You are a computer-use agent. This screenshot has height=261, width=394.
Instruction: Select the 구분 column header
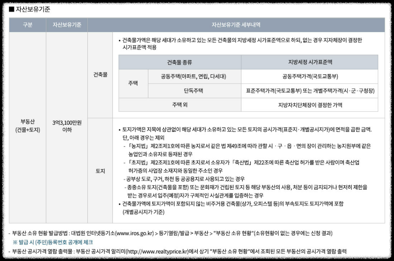pyautogui.click(x=28, y=25)
